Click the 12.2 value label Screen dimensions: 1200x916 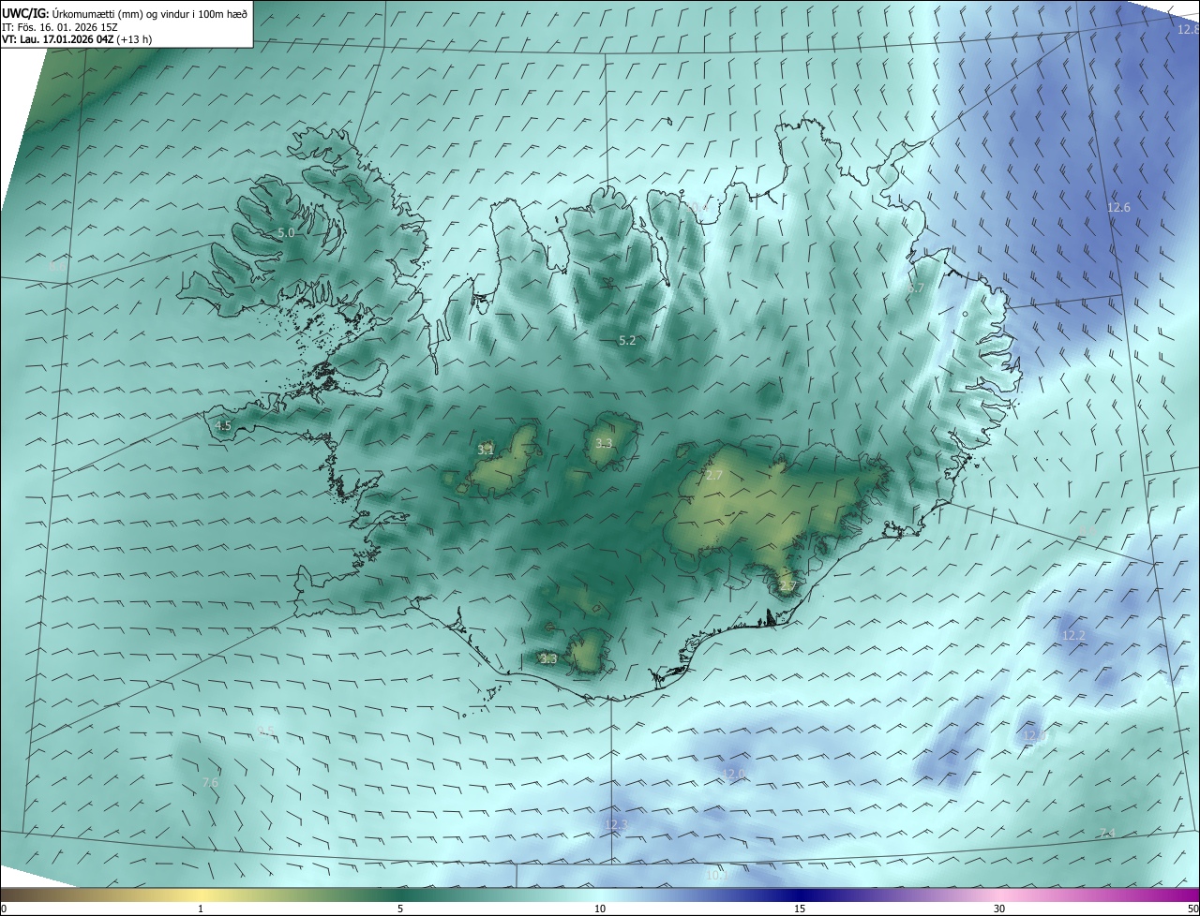1073,636
